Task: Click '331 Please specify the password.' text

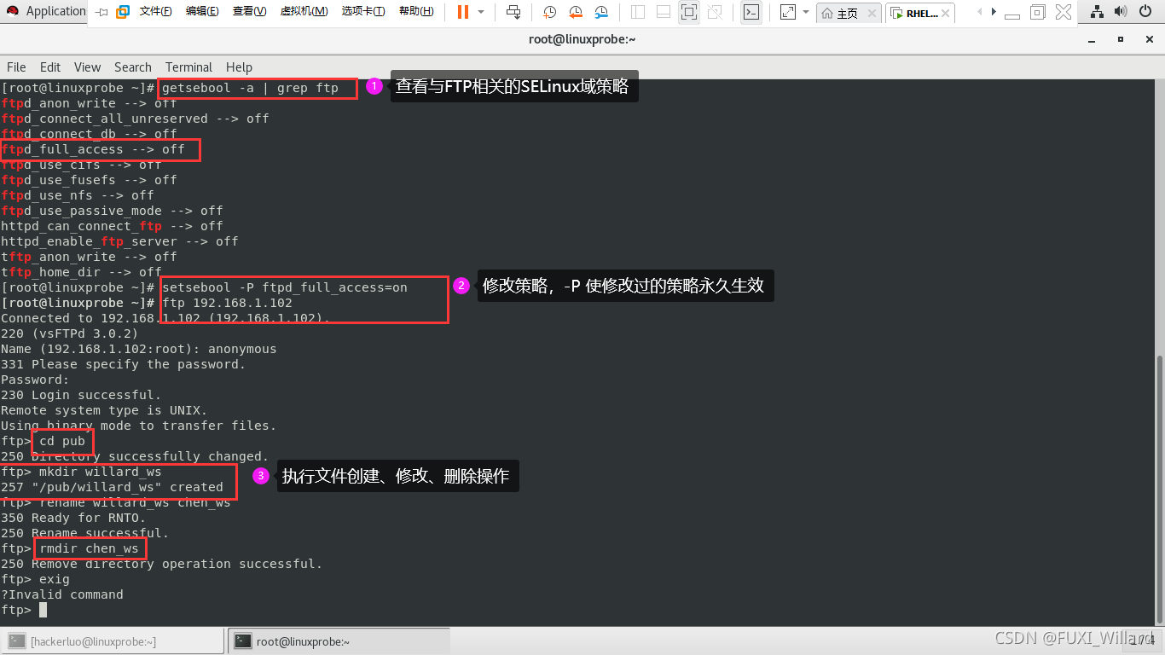Action: tap(124, 364)
